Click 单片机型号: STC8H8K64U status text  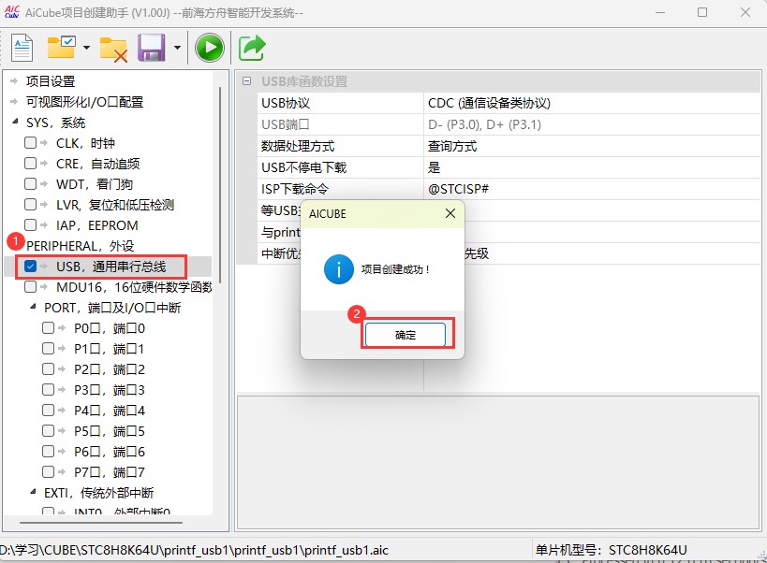pyautogui.click(x=611, y=550)
